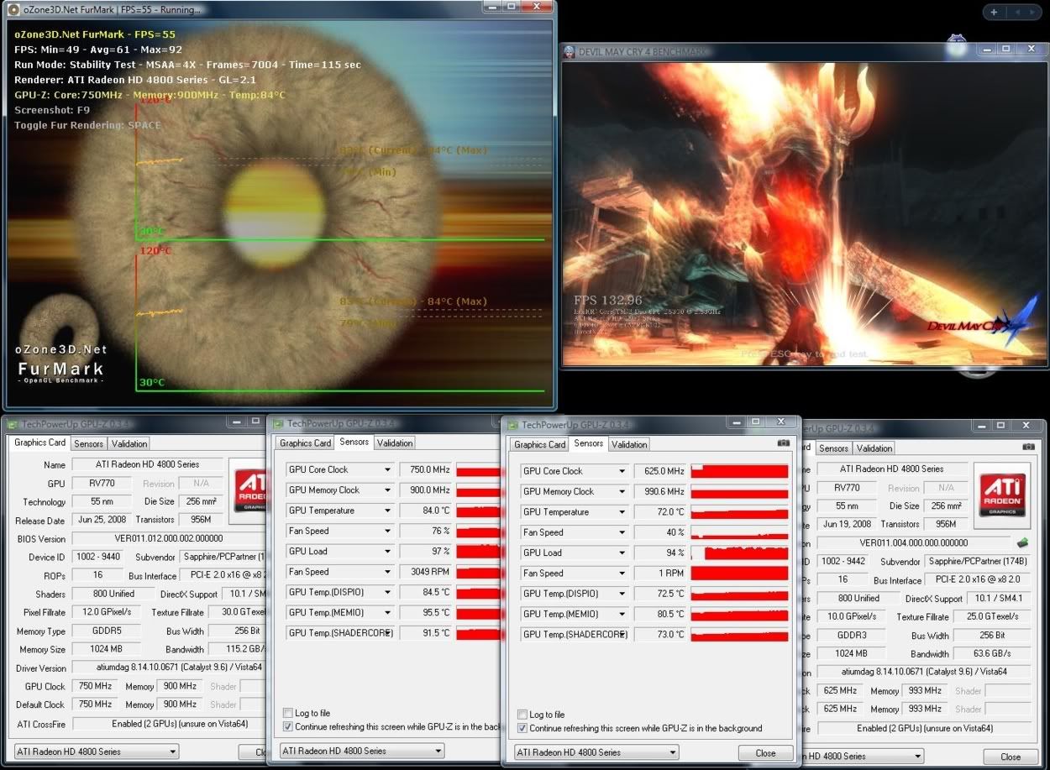
Task: Click GPU Load graph beside 94 % reading
Action: (x=739, y=553)
